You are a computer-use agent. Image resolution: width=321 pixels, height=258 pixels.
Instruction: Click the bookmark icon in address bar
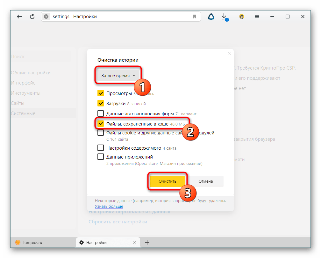[x=194, y=17]
